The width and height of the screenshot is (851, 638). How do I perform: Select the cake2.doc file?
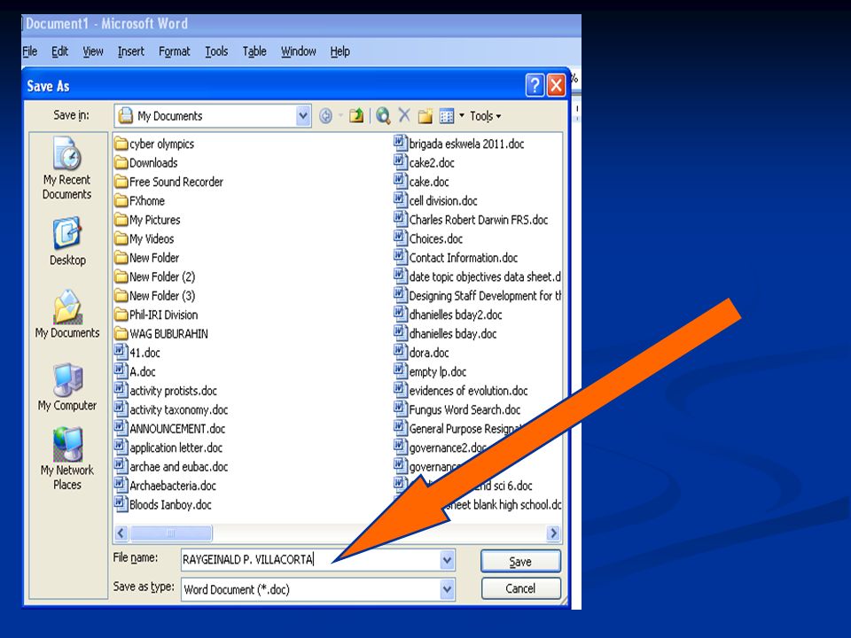click(x=425, y=163)
